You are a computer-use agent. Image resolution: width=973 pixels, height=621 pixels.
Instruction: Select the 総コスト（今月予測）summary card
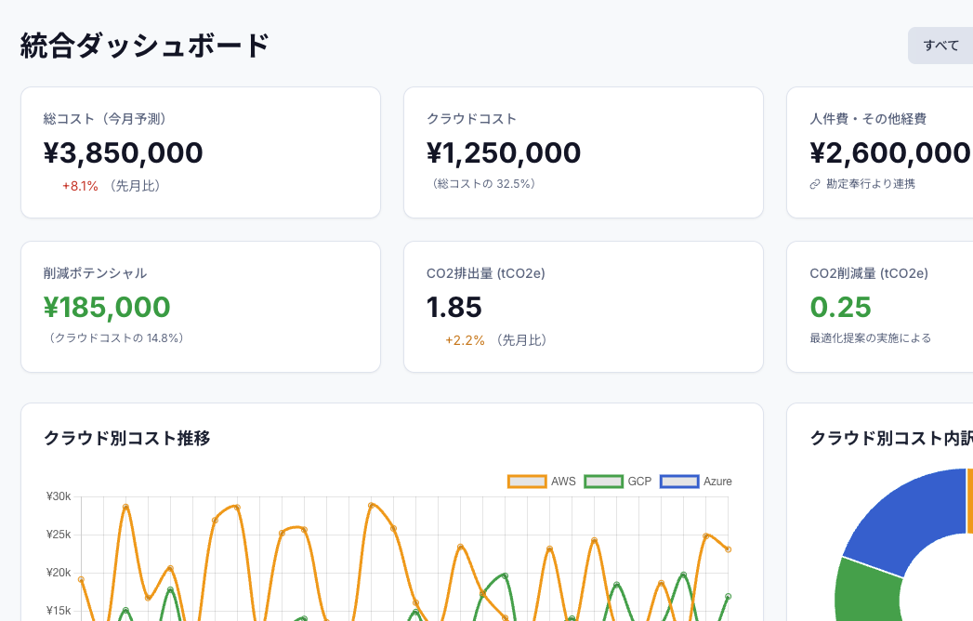tap(201, 152)
